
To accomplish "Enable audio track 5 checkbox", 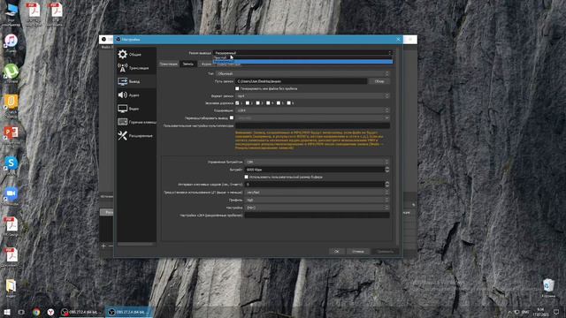I will (279, 103).
